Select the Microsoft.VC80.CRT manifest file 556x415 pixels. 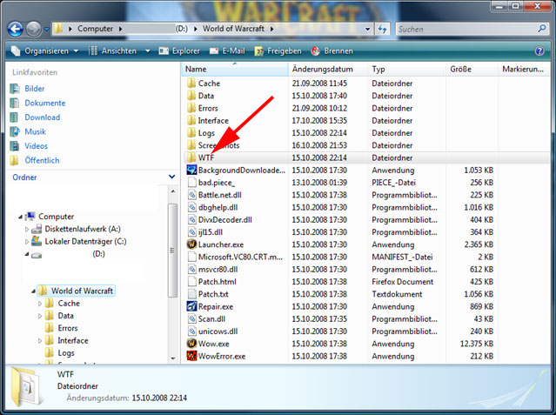coord(240,257)
